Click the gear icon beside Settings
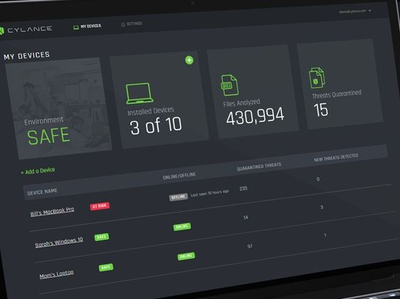 point(123,25)
